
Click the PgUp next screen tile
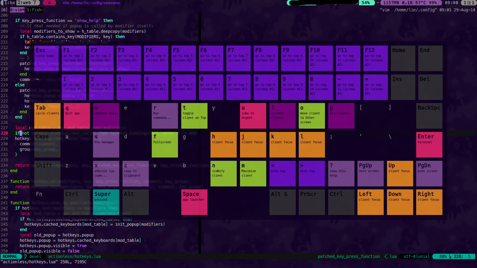[371, 174]
